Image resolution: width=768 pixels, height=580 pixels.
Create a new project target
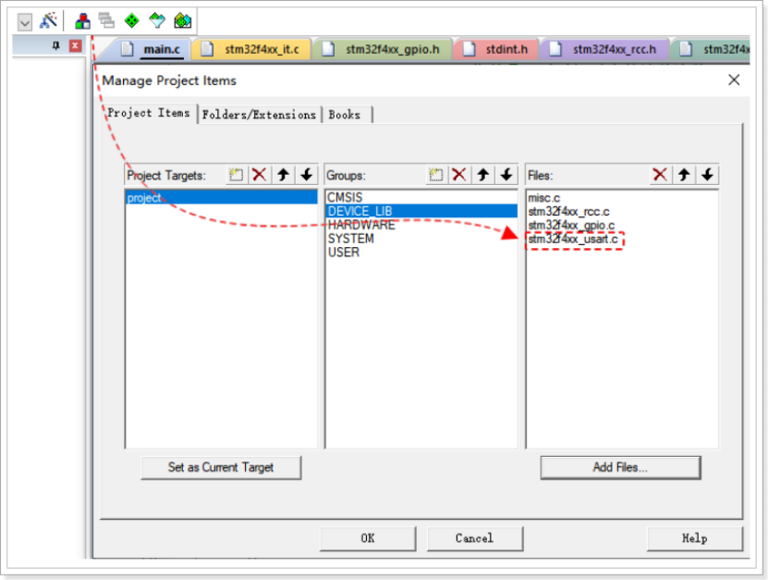pos(236,175)
